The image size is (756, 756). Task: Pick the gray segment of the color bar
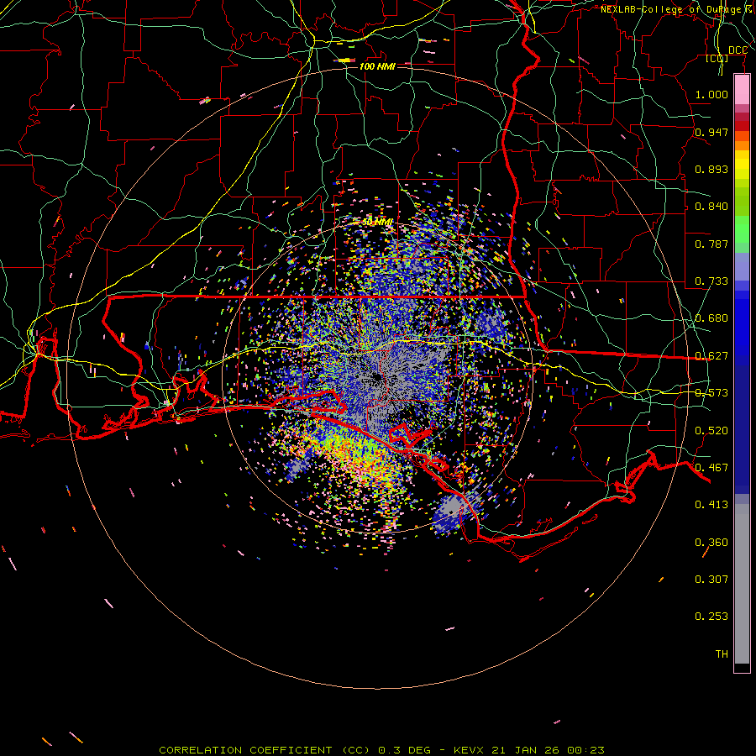coord(742,584)
